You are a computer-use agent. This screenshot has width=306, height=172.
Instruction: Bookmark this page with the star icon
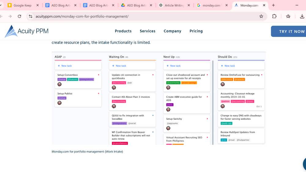[261, 16]
